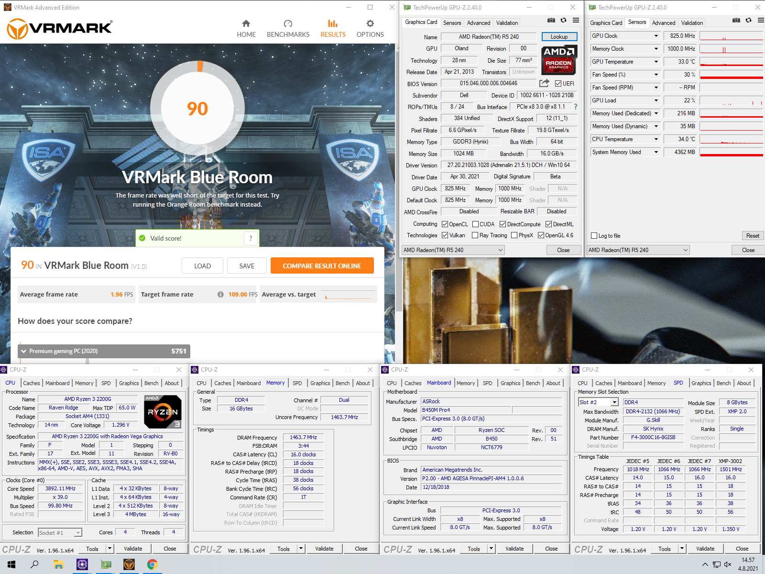Open Validation tab in GPU-Z Sensors window
Viewport: 765px width, 574px height.
(x=692, y=23)
